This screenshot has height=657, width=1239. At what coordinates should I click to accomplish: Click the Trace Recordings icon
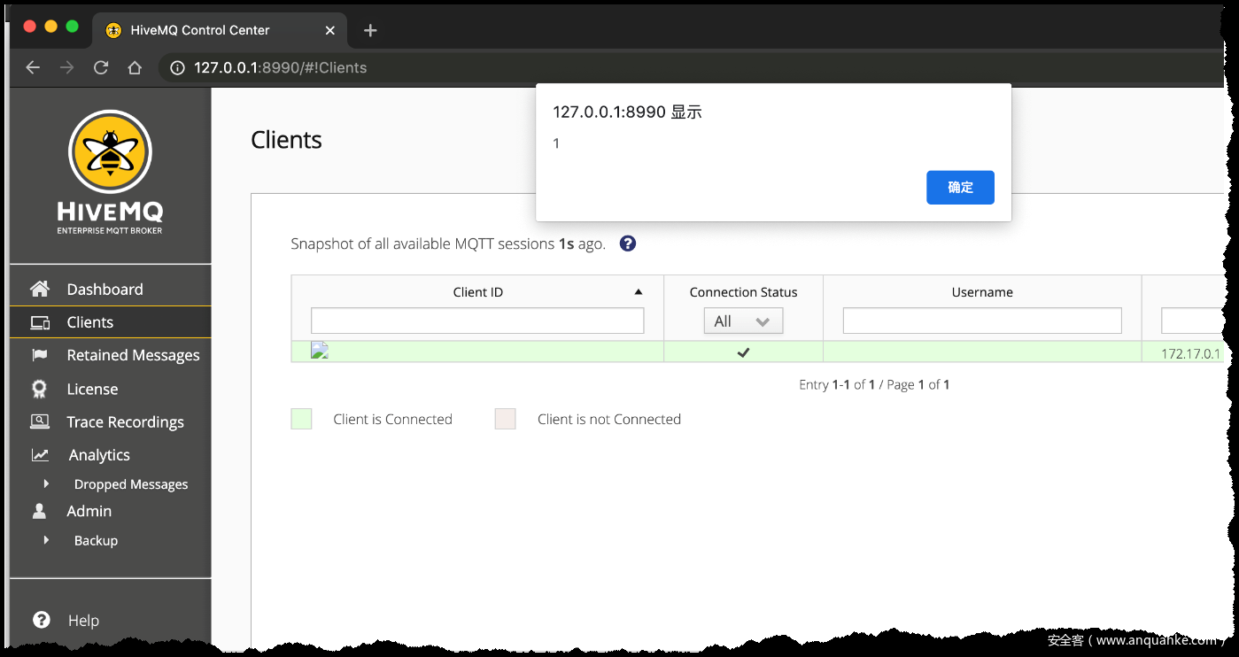point(39,421)
